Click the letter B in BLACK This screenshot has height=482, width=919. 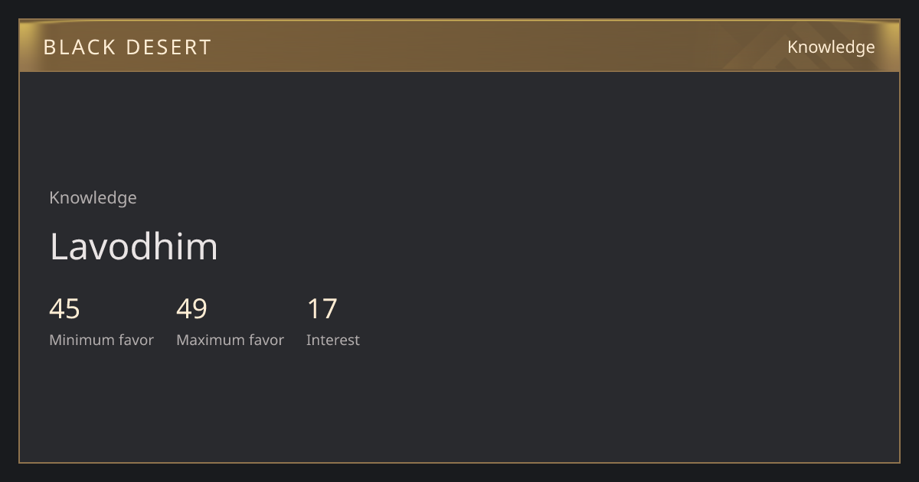[x=50, y=47]
